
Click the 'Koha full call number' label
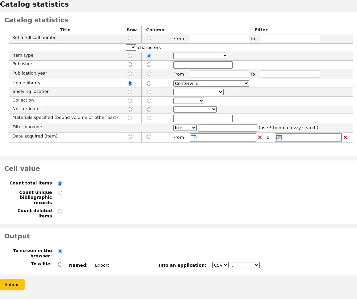(x=35, y=38)
